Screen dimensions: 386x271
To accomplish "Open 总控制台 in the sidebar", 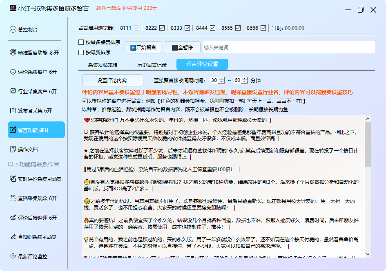I will (x=27, y=29).
